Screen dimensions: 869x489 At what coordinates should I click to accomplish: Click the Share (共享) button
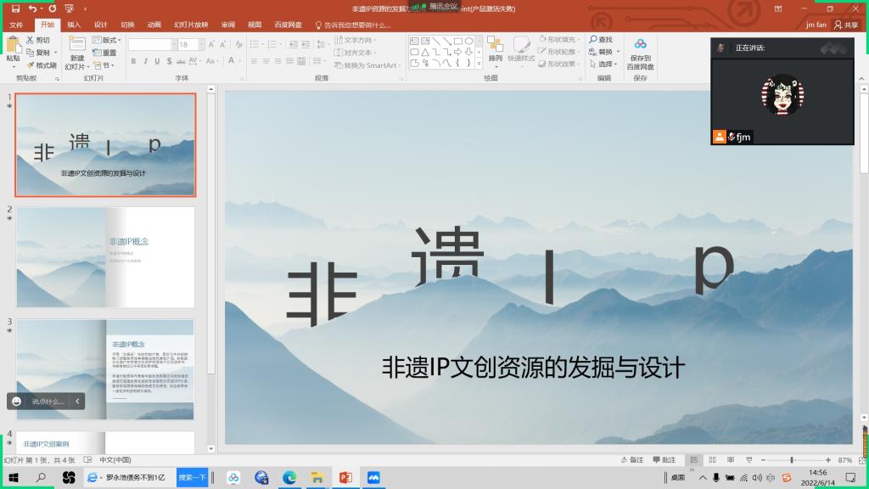(845, 25)
